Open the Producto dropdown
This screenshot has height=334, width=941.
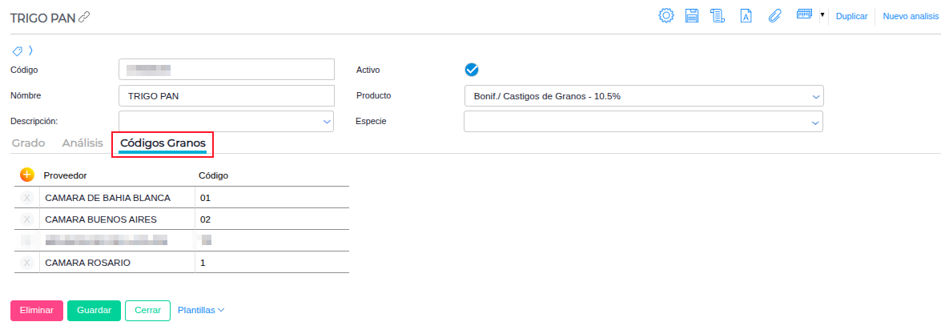pyautogui.click(x=643, y=96)
